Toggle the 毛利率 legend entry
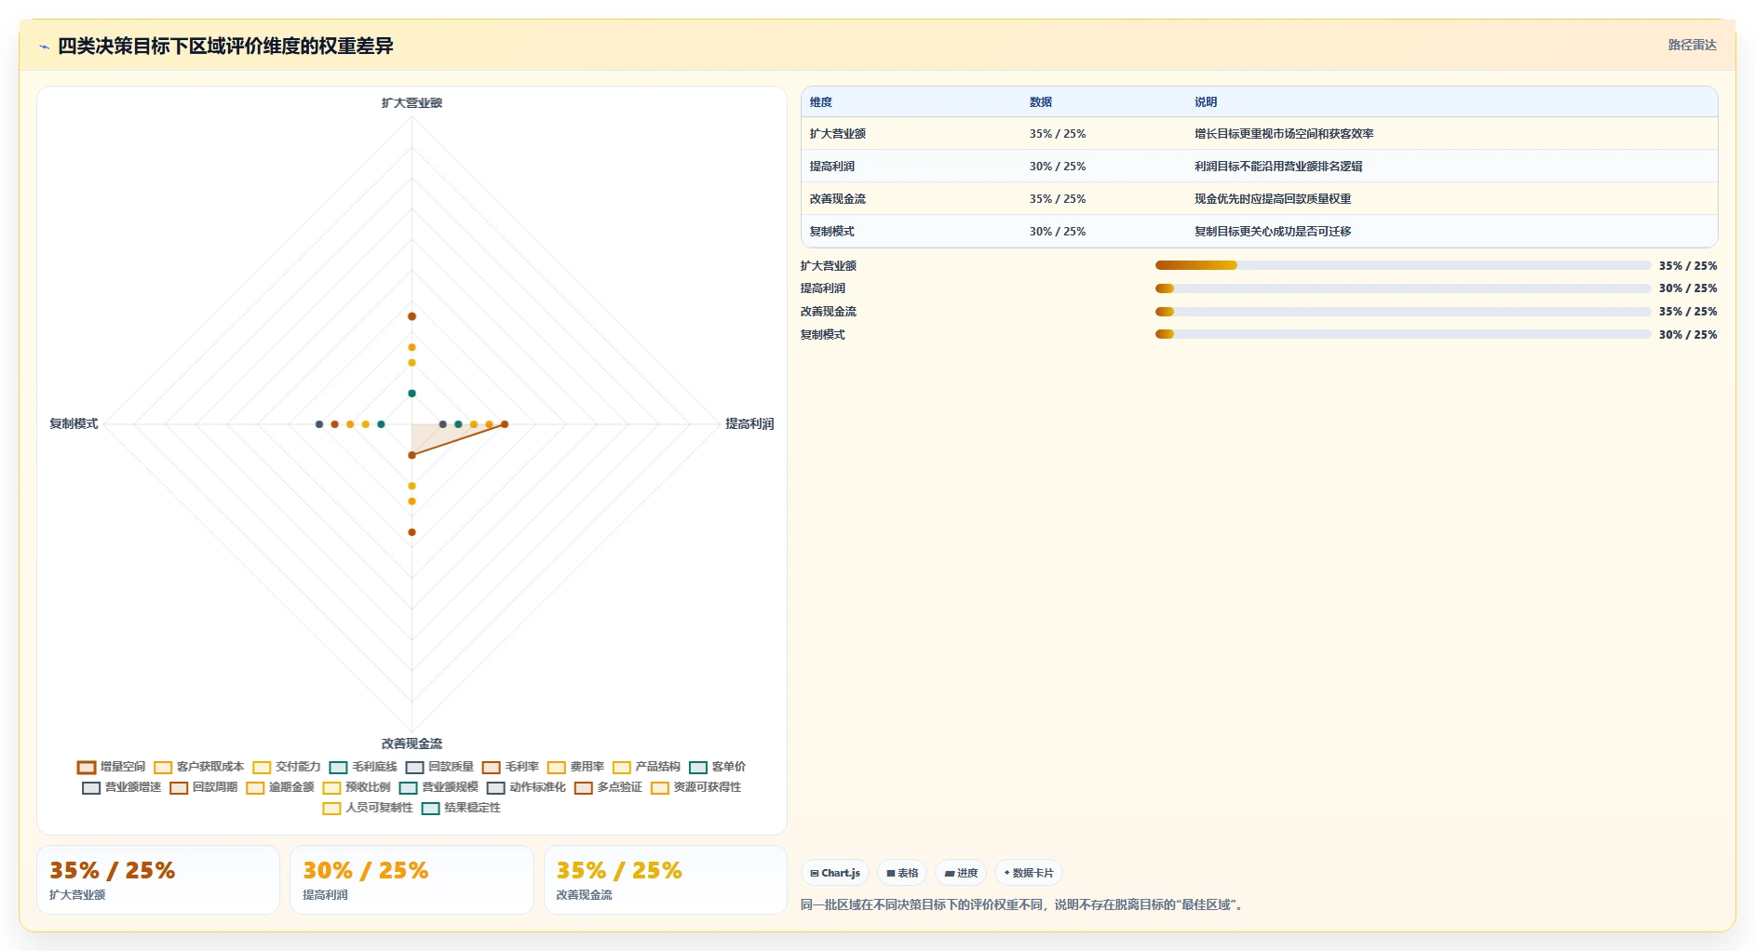 [510, 767]
